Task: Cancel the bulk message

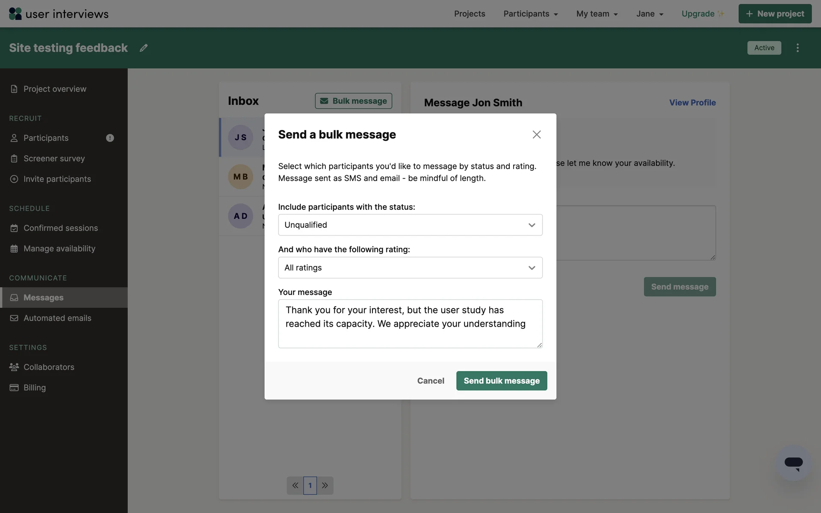Action: (x=431, y=381)
